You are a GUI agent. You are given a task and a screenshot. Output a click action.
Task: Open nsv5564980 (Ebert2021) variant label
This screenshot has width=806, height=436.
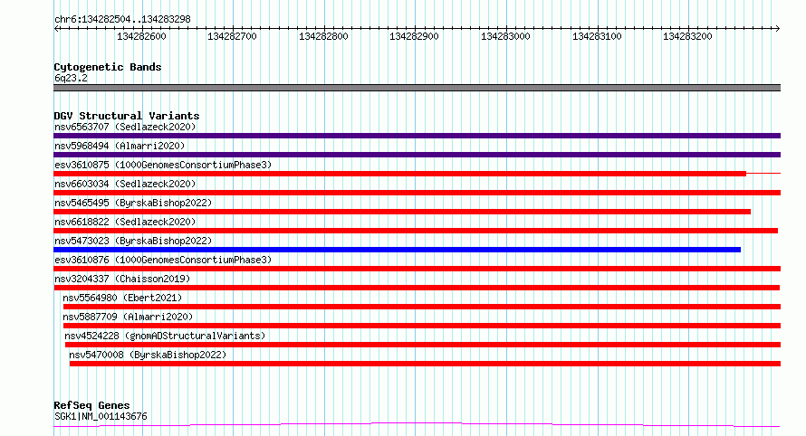coord(122,298)
